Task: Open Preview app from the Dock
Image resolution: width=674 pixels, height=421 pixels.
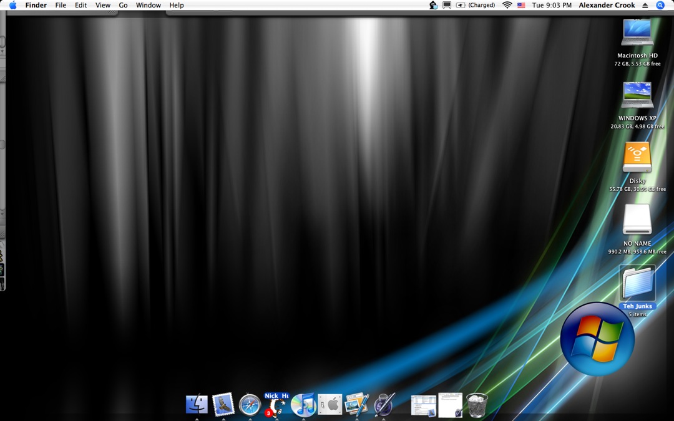Action: click(357, 405)
